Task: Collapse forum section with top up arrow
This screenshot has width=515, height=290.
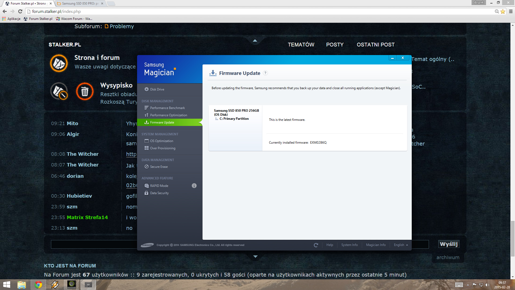Action: pos(255,41)
